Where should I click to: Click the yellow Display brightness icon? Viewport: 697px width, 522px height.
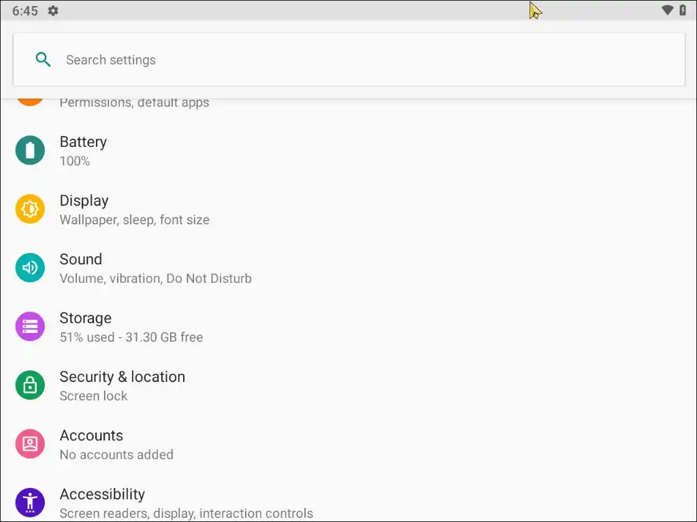click(30, 209)
